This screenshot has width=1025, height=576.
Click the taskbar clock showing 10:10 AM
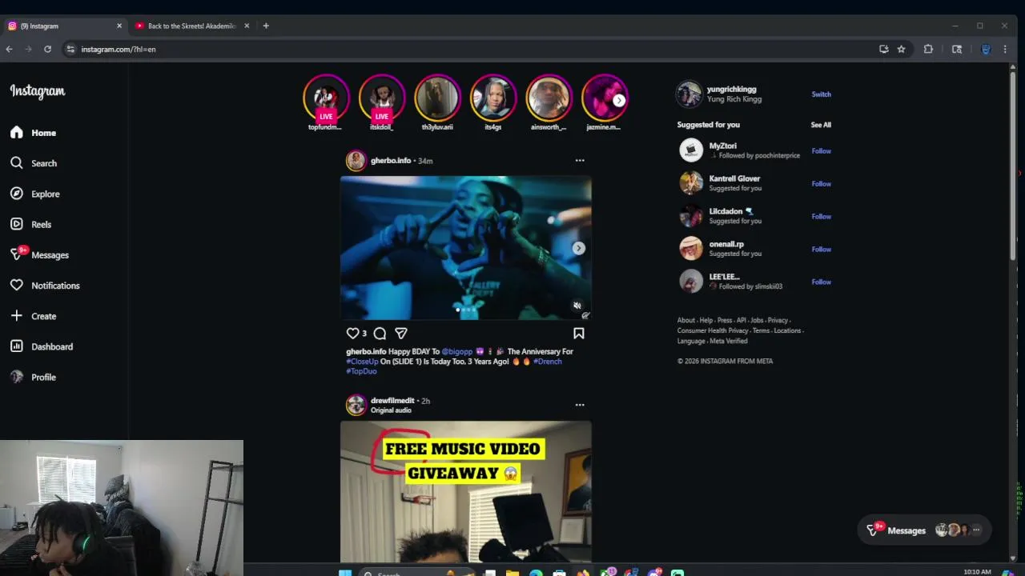tap(977, 572)
